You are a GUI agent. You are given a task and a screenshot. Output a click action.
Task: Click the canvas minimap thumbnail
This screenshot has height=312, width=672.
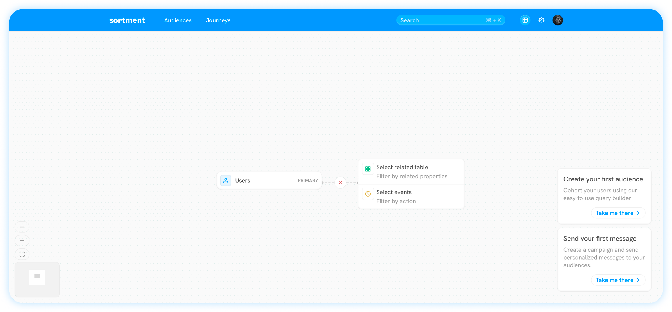coord(37,279)
